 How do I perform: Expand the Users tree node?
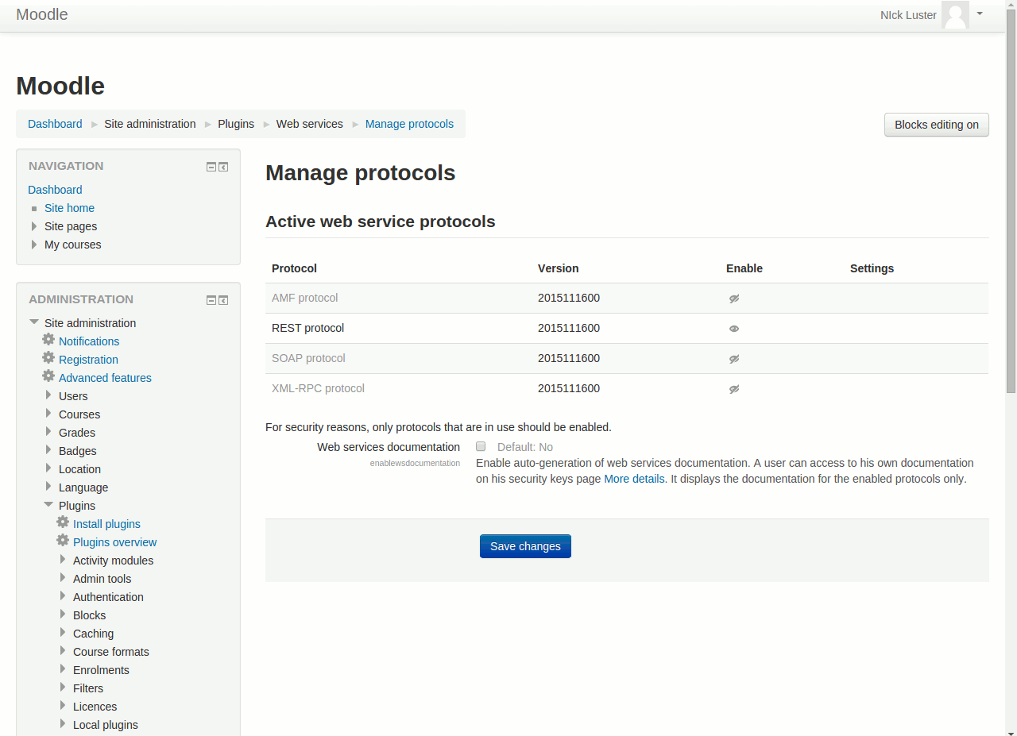point(48,395)
